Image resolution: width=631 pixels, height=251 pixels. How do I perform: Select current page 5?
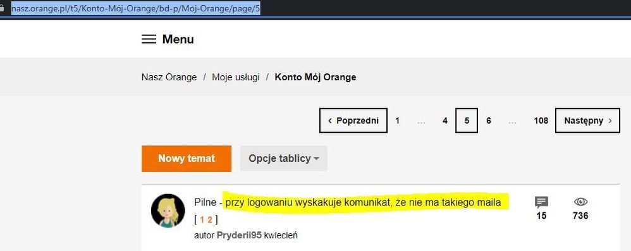467,120
